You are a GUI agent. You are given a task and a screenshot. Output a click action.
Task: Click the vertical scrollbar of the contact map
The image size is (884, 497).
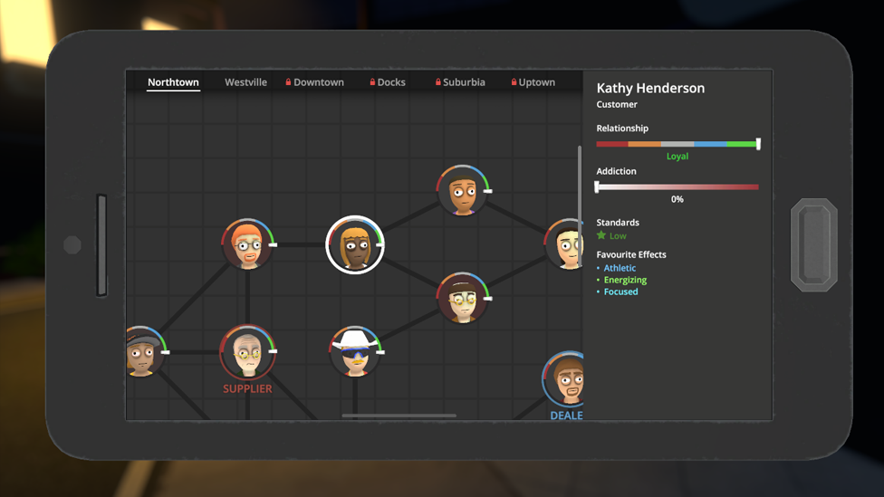(580, 205)
